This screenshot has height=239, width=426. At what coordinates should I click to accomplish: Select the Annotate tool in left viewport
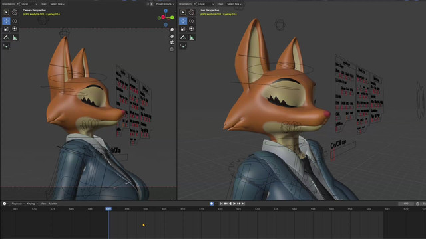pyautogui.click(x=6, y=37)
